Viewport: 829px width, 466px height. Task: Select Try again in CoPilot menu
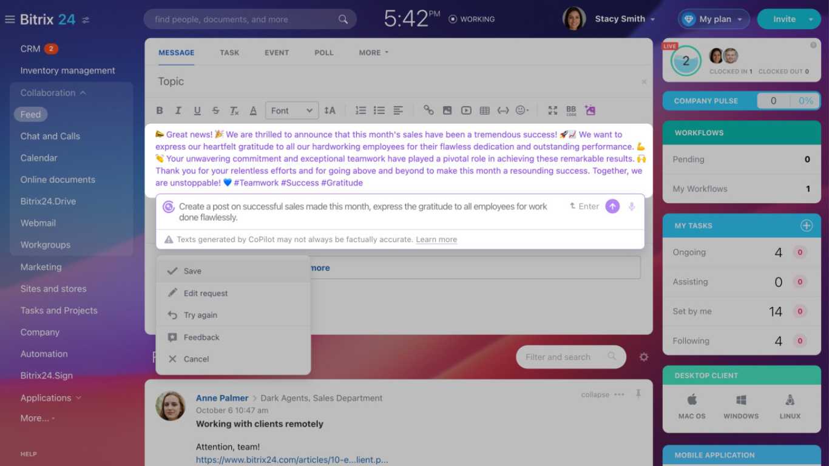pos(233,315)
